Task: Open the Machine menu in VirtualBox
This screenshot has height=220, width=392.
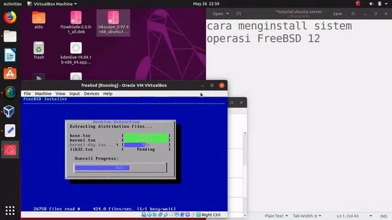Action: pyautogui.click(x=43, y=94)
